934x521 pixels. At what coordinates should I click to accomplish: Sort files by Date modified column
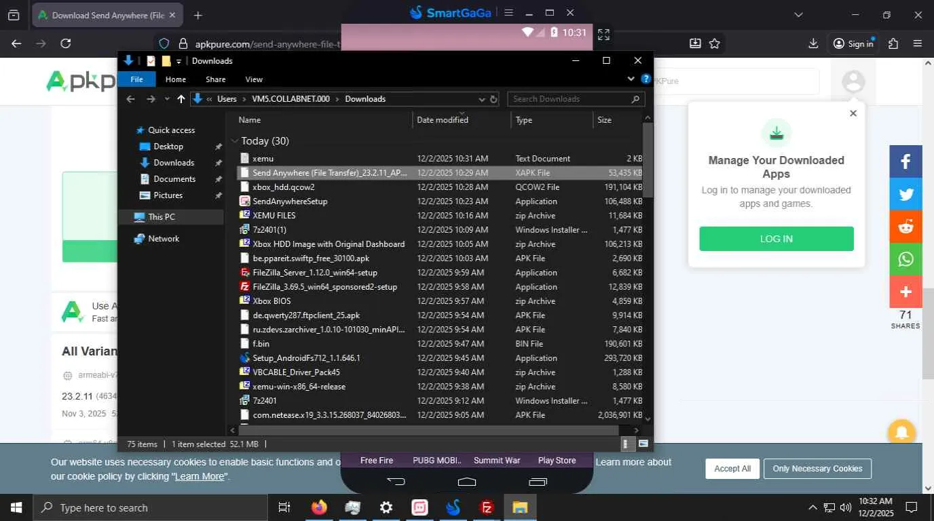[x=462, y=120]
